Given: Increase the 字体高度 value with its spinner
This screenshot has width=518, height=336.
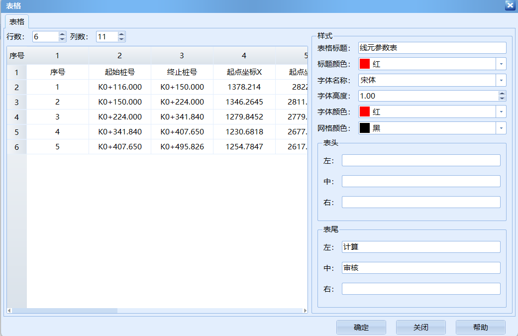Looking at the screenshot, I should (501, 93).
